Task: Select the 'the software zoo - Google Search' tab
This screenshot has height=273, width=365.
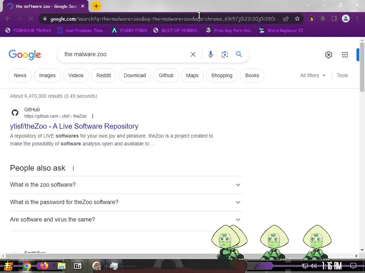Action: 46,6
